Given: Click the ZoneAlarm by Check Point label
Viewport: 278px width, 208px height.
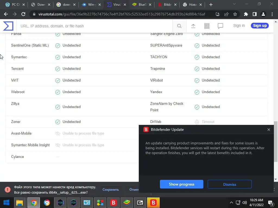Looking at the screenshot, I should tap(167, 107).
